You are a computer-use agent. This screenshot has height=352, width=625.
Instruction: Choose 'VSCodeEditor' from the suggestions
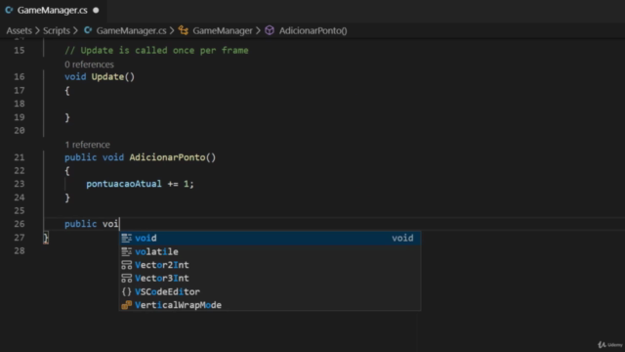270,291
